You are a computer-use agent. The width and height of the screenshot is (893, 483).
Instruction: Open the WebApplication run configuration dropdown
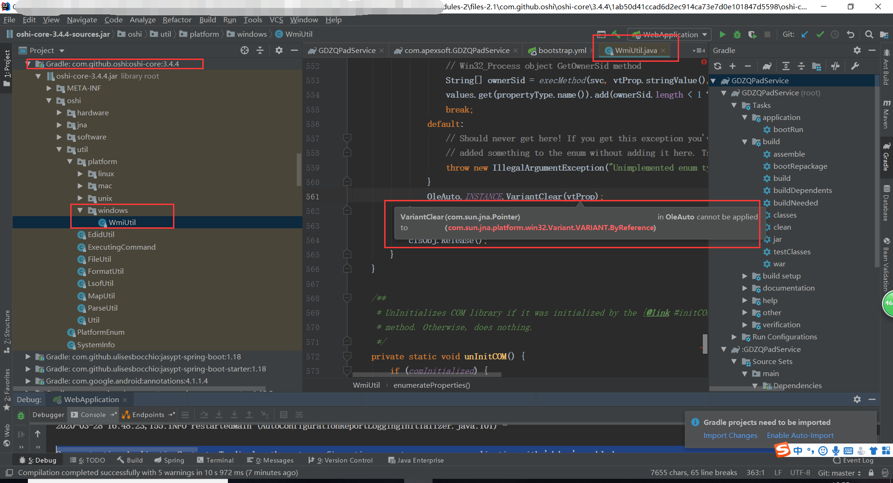coord(670,34)
